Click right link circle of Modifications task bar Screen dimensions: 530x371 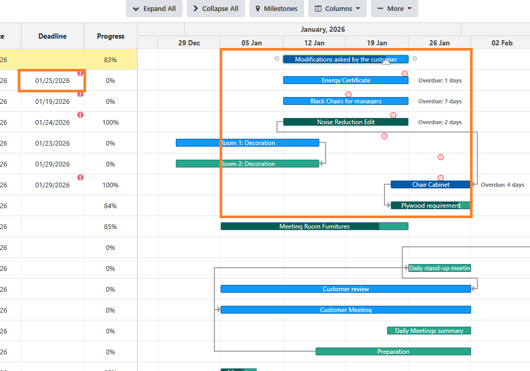tap(415, 59)
